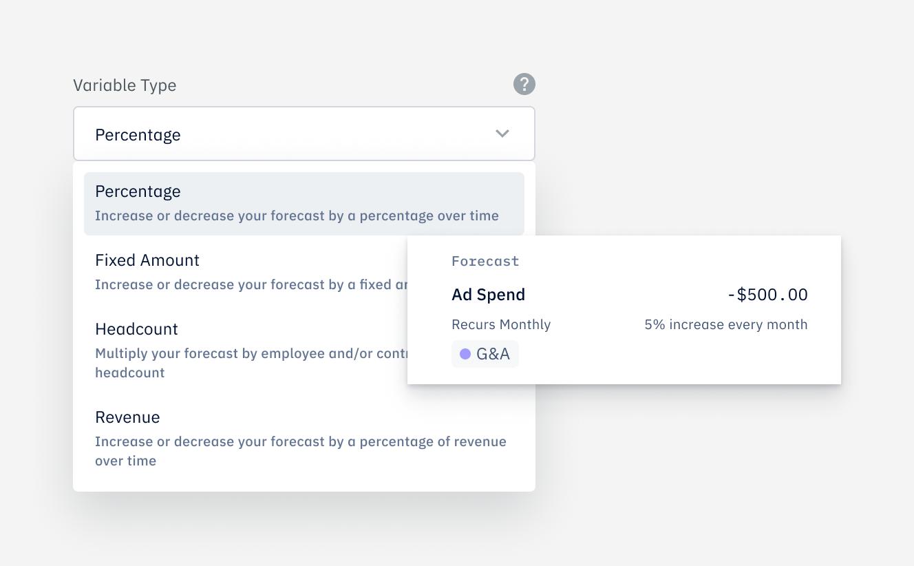The width and height of the screenshot is (914, 566).
Task: Click the chevron arrow in Variable Type dropdown
Action: (502, 134)
